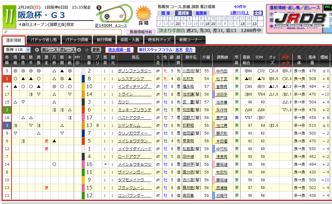Open 5走 popup icon for ロードアクア
332x204 pixels.
[x=158, y=157]
